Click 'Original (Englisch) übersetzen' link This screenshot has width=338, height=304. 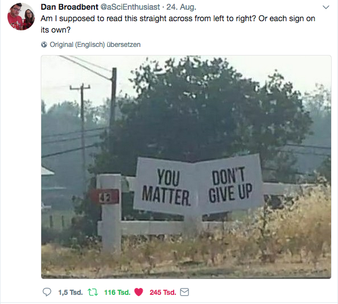click(95, 45)
